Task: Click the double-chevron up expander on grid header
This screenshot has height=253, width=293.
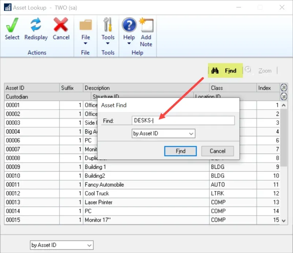Action: 284,88
